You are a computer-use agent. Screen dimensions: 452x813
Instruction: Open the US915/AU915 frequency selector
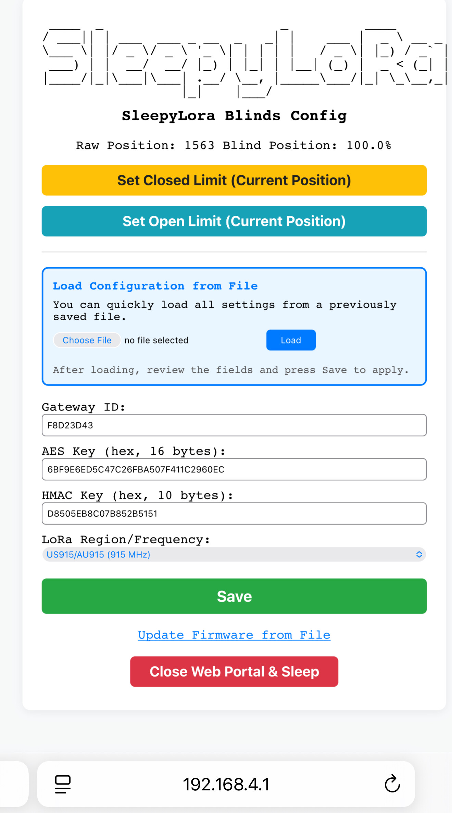[234, 554]
